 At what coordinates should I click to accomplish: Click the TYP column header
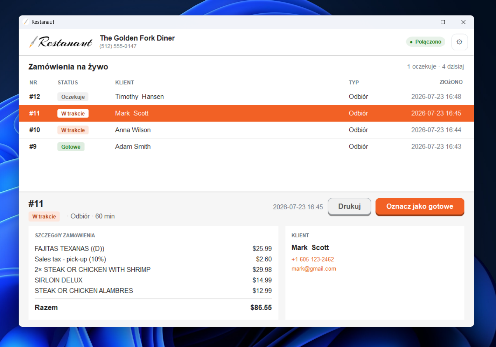click(x=354, y=83)
